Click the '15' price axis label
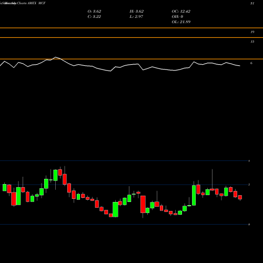263x263 pixels. pyautogui.click(x=252, y=42)
